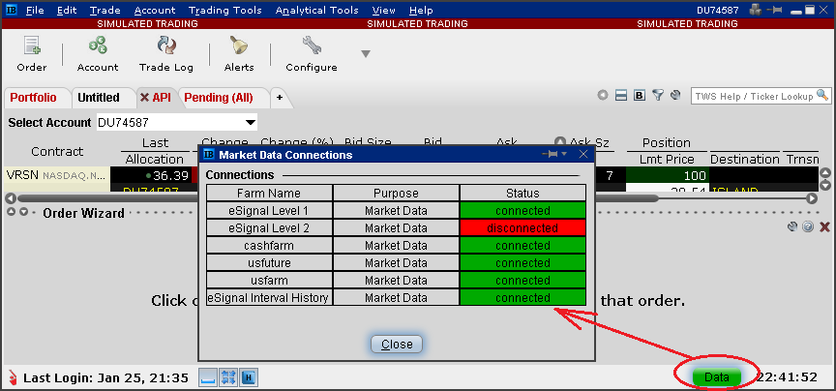Open the Edit menu
Screen dimensions: 836x391
(x=67, y=10)
